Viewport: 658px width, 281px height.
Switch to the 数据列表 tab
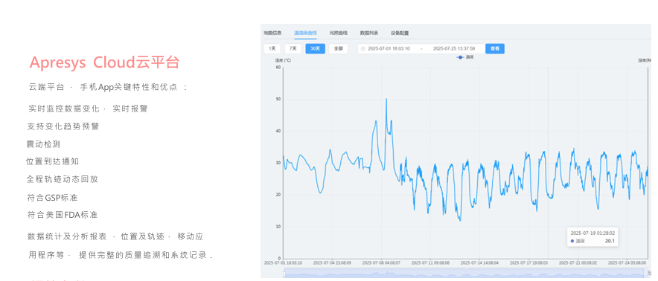click(x=369, y=33)
